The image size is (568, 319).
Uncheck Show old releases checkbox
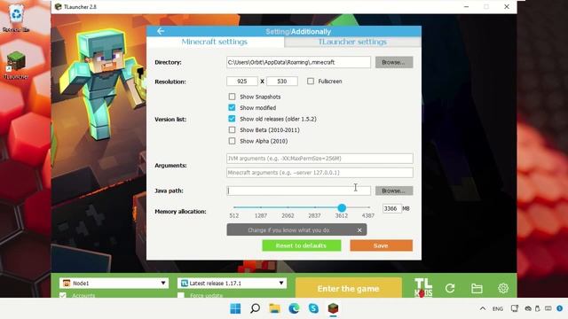coord(232,119)
